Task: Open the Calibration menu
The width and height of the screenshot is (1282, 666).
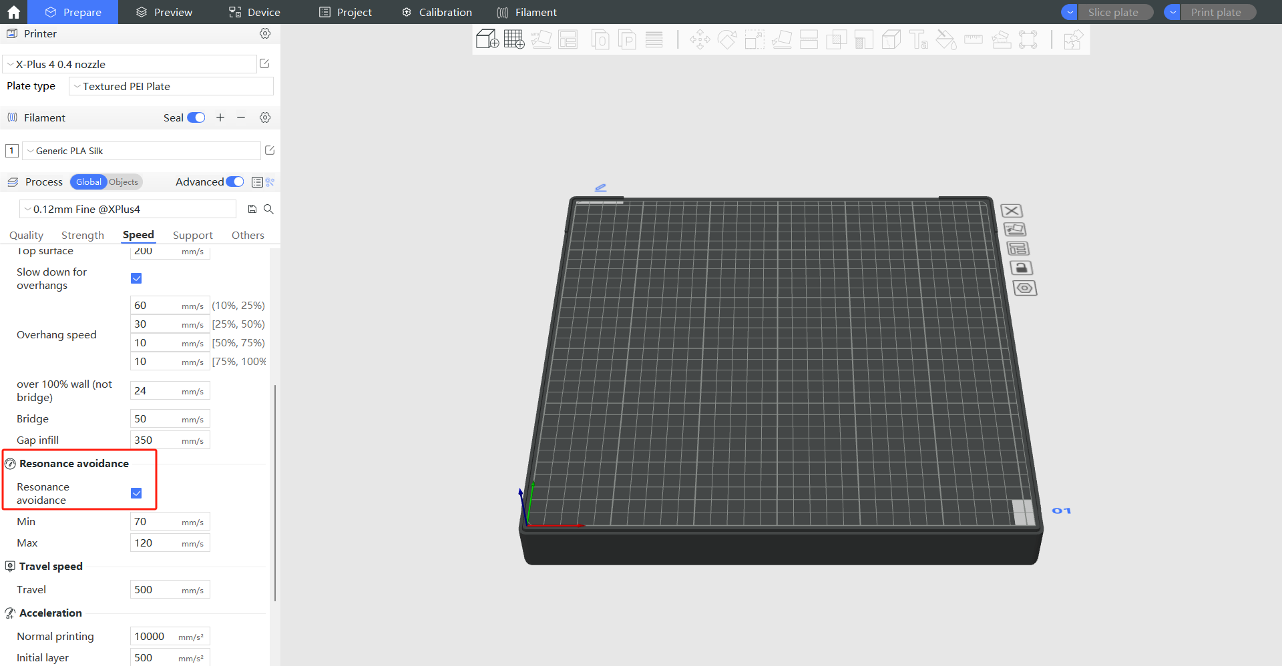Action: [x=437, y=12]
